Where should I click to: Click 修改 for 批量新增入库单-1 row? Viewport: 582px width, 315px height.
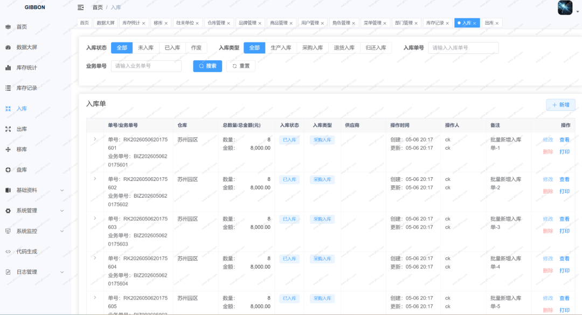click(548, 140)
